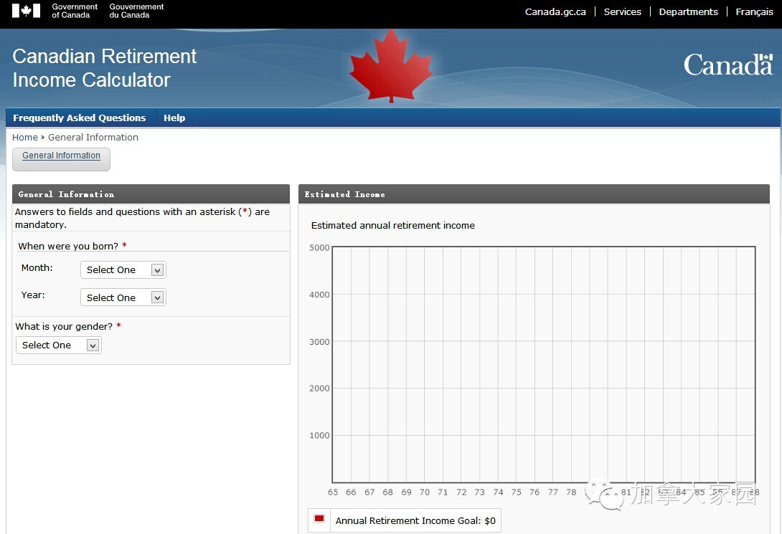Click the Government of Canada text
This screenshot has width=782, height=534.
click(75, 11)
